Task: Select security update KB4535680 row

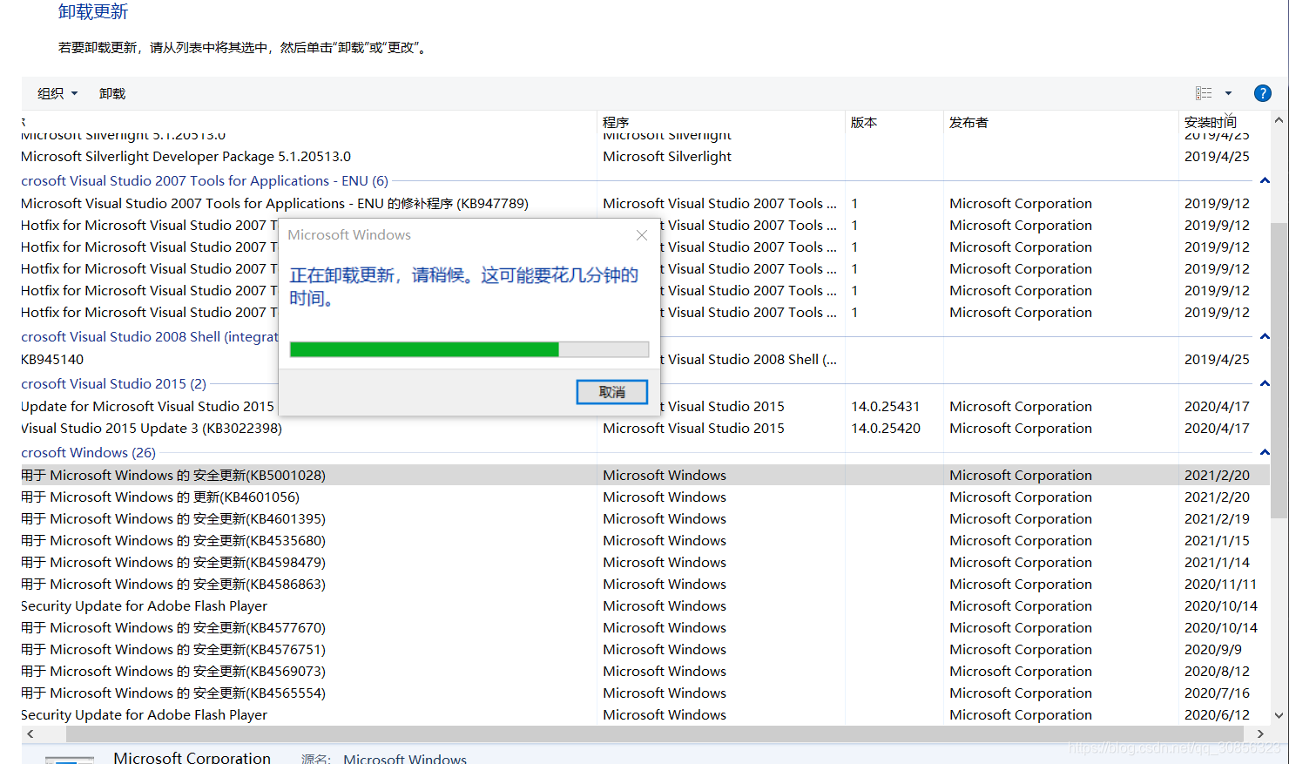Action: point(644,541)
